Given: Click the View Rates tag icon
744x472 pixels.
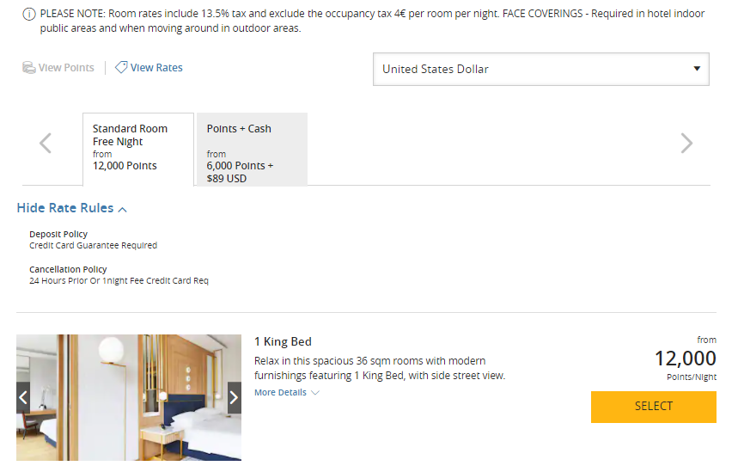Looking at the screenshot, I should (121, 67).
